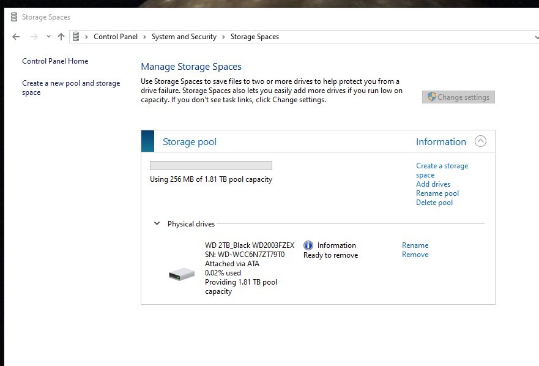This screenshot has height=366, width=539.
Task: Expand chevron before Control Panel breadcrumb
Action: 86,37
